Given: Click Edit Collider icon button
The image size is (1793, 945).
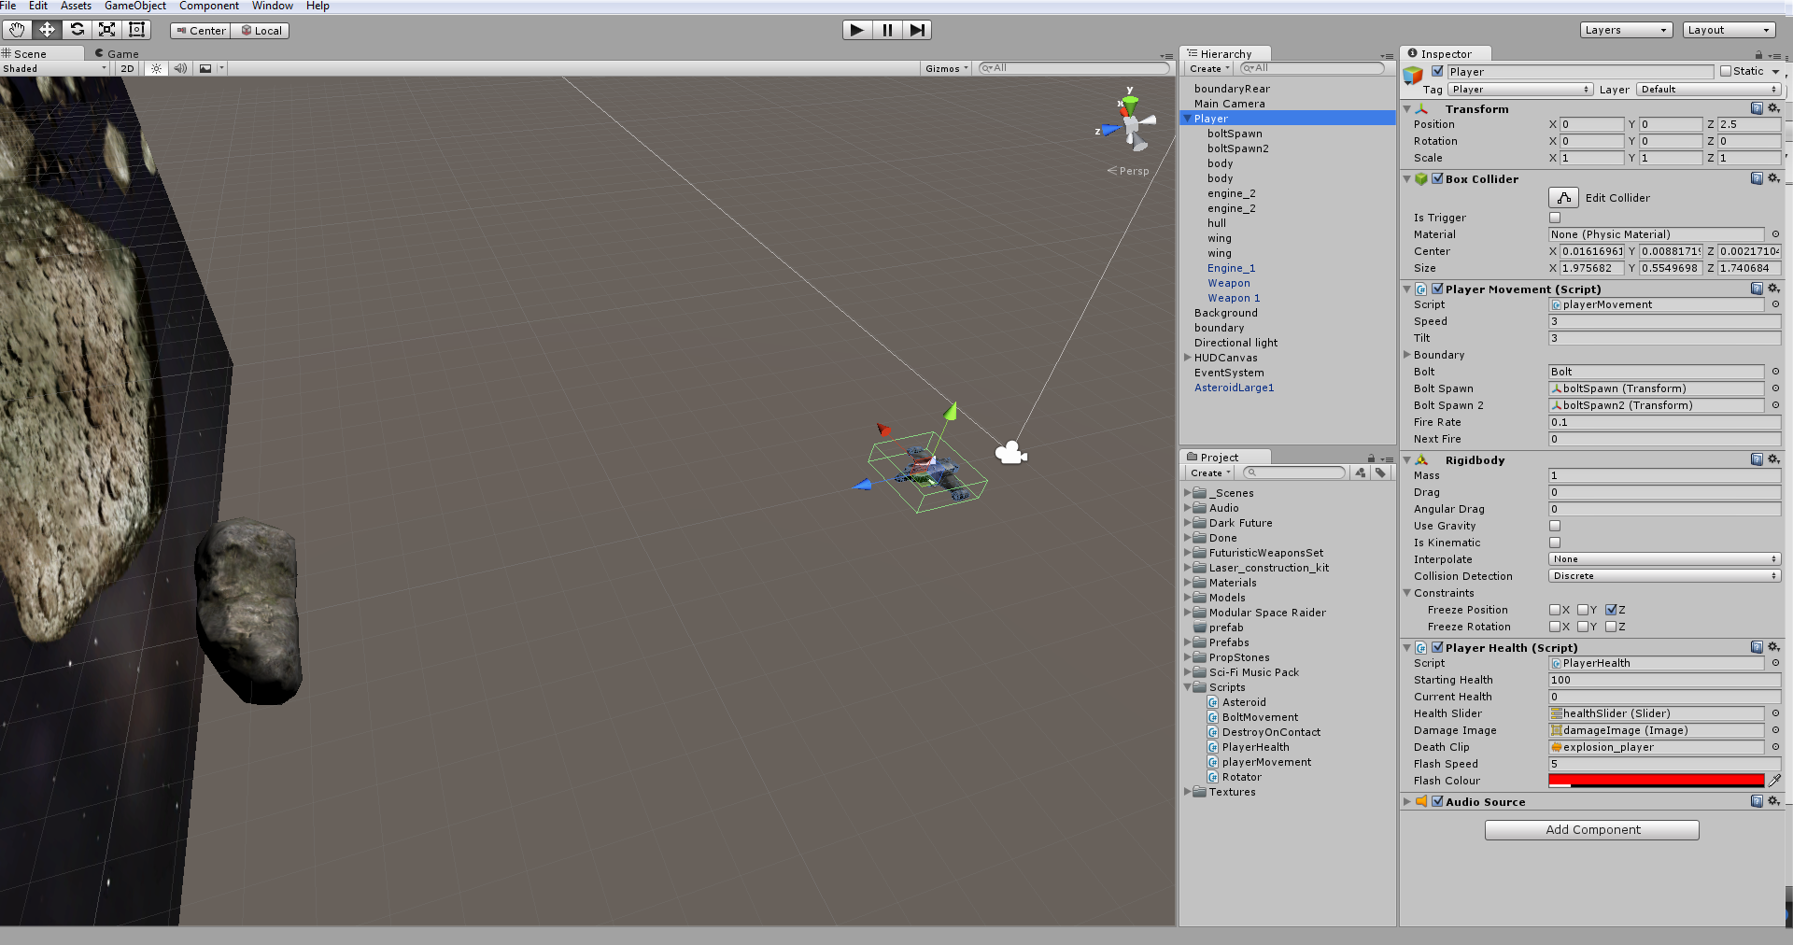Looking at the screenshot, I should tap(1563, 198).
